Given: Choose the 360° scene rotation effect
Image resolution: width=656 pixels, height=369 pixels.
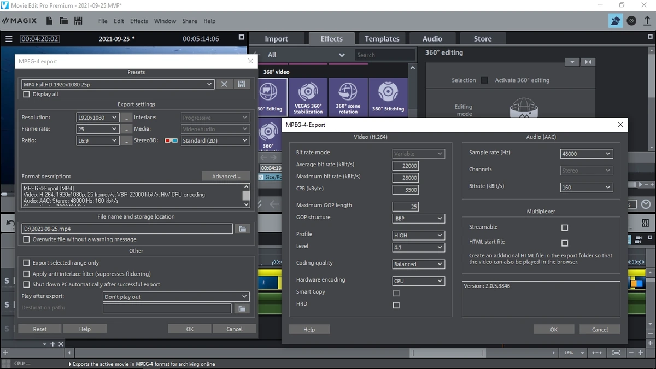Looking at the screenshot, I should (x=348, y=97).
